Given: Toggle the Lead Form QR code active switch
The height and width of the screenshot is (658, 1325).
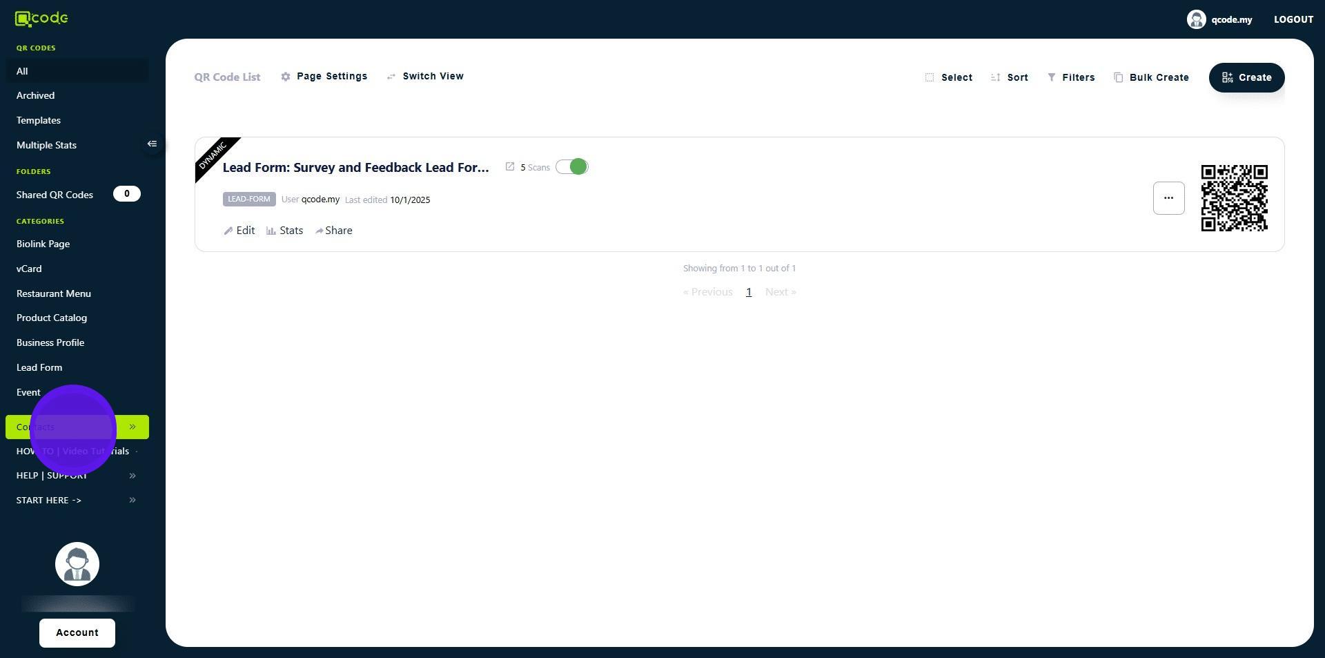Looking at the screenshot, I should coord(572,167).
